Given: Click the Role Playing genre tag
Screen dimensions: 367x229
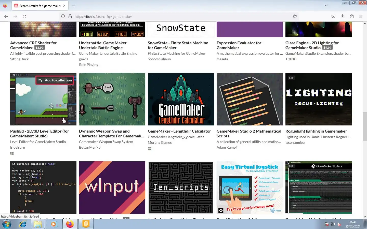Looking at the screenshot, I should point(88,65).
